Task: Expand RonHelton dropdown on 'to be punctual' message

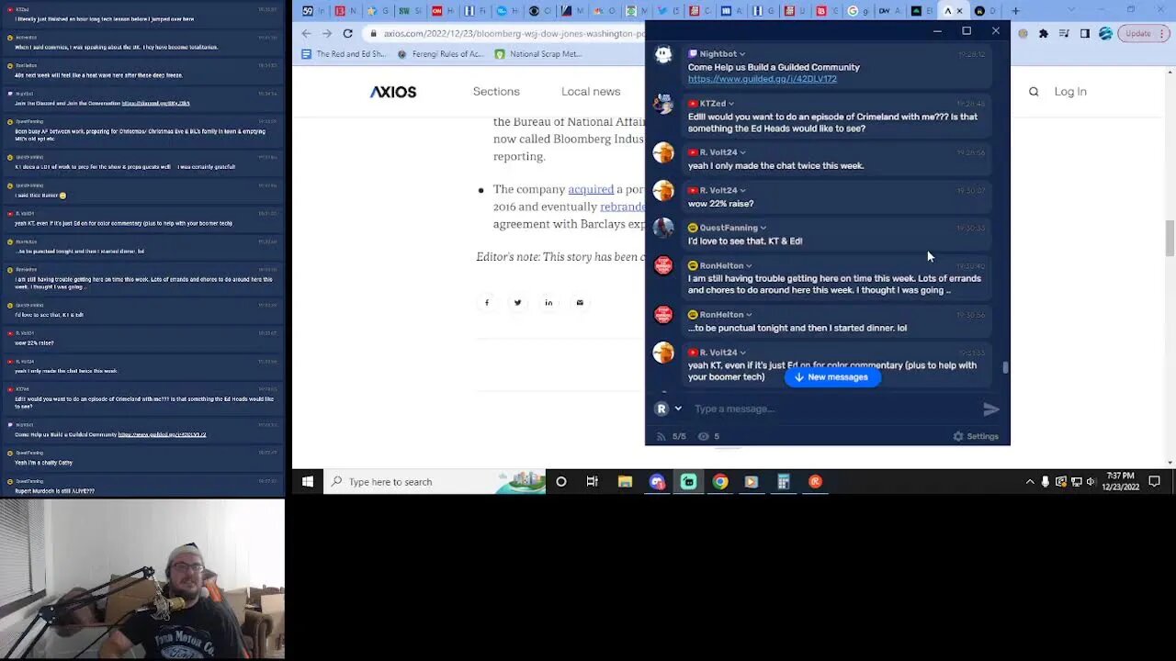Action: coord(749,315)
